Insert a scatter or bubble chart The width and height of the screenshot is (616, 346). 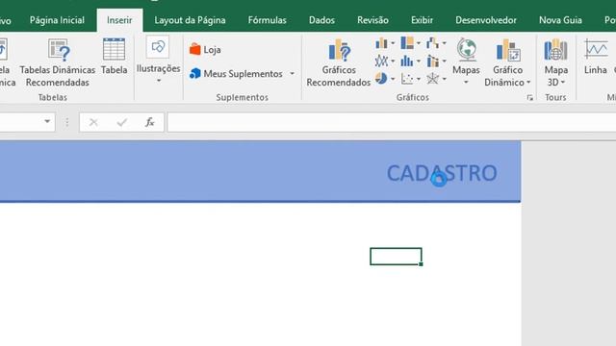point(407,79)
